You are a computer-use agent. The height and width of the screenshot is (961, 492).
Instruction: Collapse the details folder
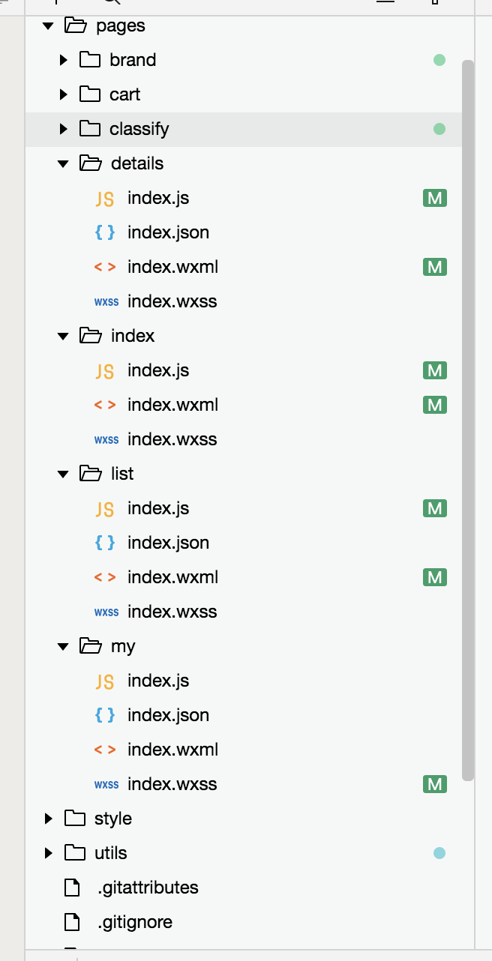pos(63,164)
